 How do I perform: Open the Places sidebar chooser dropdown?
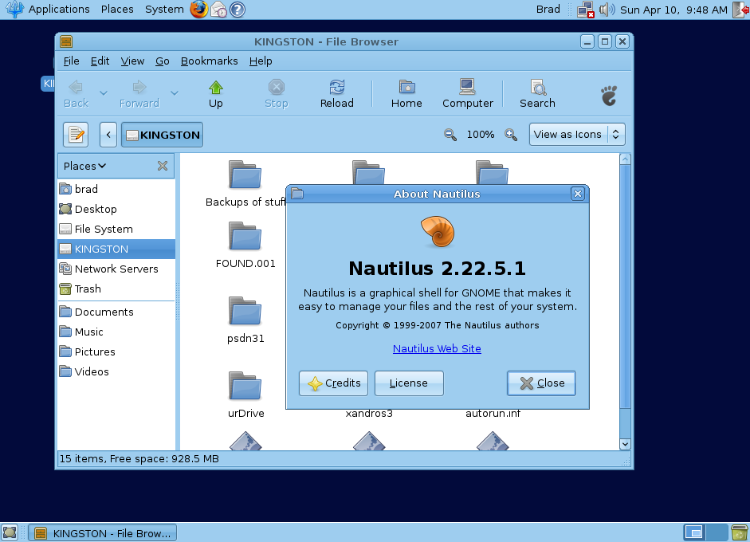84,166
